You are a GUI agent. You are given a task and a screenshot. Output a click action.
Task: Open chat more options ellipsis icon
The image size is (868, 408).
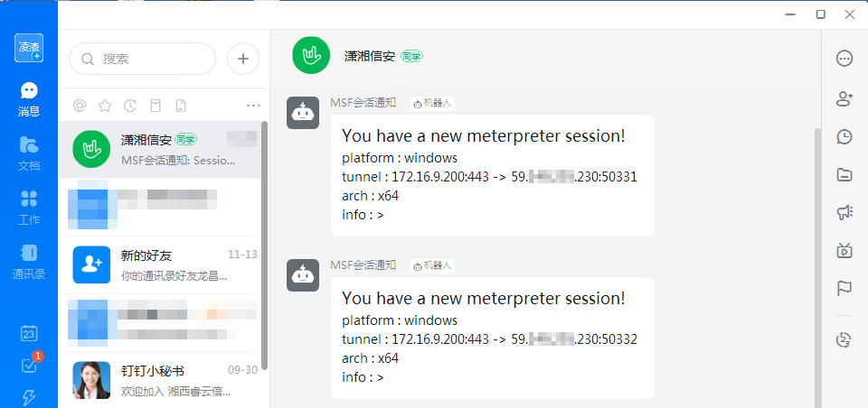[x=844, y=59]
